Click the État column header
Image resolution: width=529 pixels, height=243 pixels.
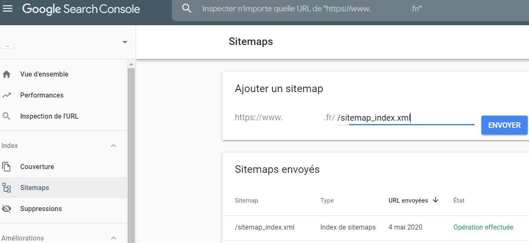click(459, 201)
